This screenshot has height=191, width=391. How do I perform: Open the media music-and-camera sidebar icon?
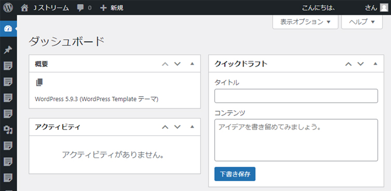coord(8,129)
